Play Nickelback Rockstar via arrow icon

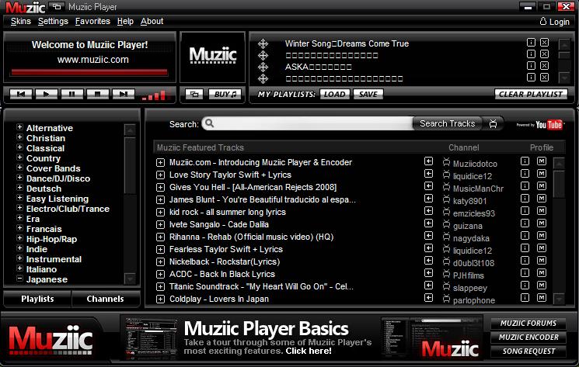[428, 261]
